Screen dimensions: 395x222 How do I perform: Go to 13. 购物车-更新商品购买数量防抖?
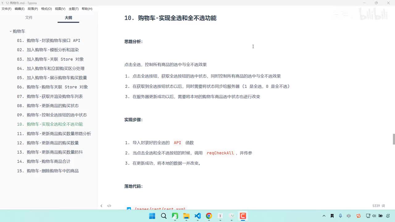pyautogui.click(x=50, y=152)
